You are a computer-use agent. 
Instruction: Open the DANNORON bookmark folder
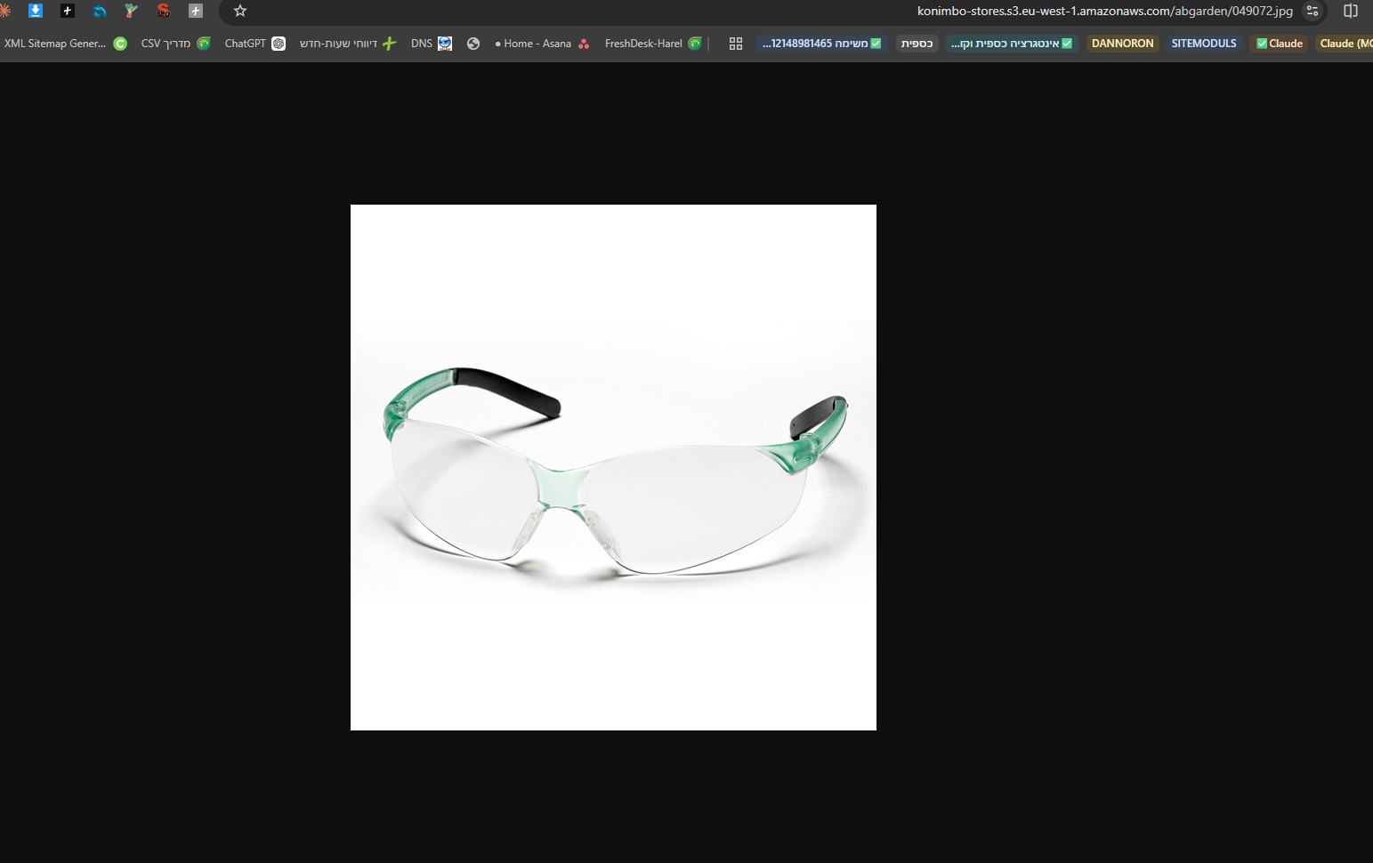[x=1123, y=44]
